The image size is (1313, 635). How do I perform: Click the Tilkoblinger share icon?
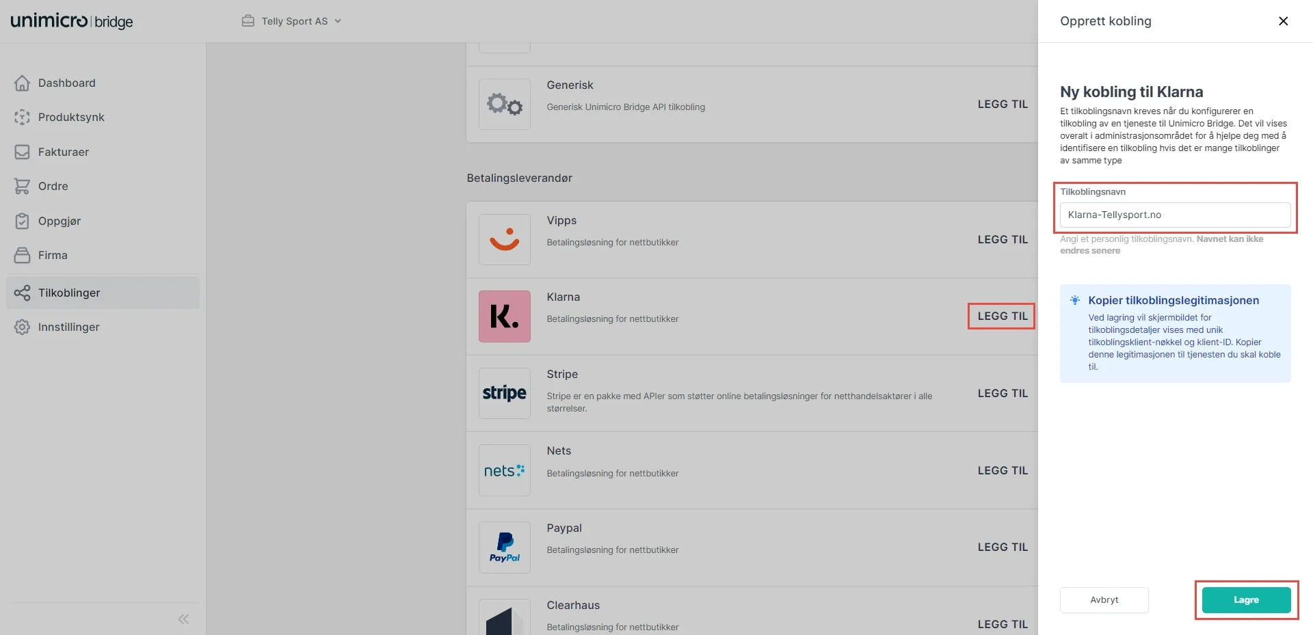[22, 293]
